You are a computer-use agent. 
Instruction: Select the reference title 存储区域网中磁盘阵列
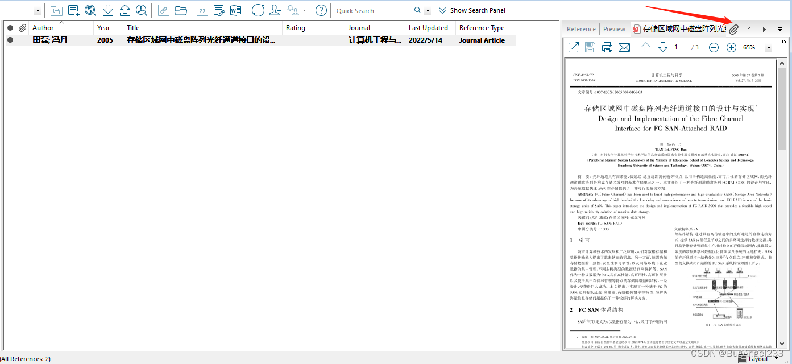pos(201,40)
